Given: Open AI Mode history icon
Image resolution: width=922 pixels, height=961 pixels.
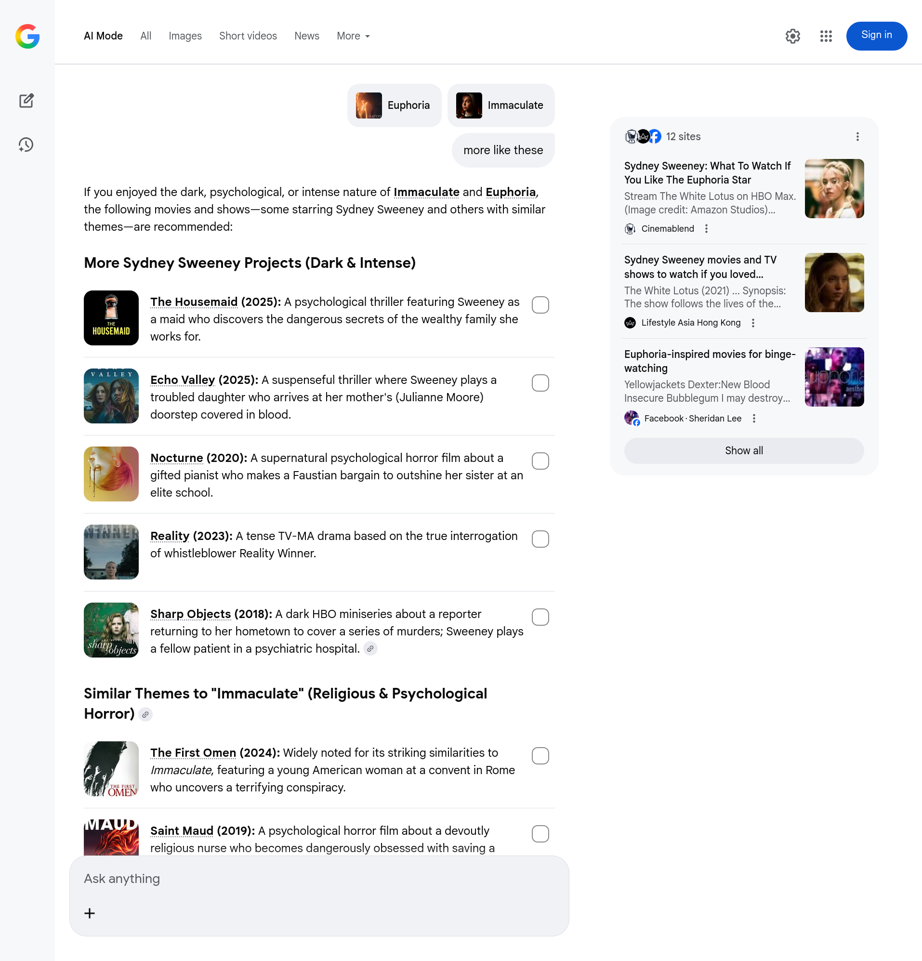Looking at the screenshot, I should pyautogui.click(x=26, y=145).
